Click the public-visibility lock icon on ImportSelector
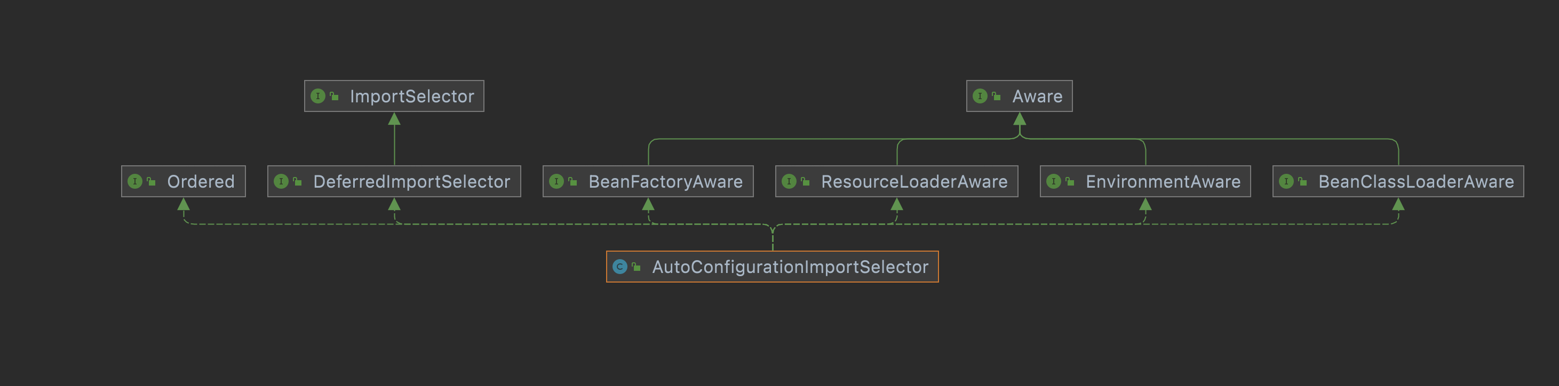Viewport: 1559px width, 386px height. click(334, 96)
